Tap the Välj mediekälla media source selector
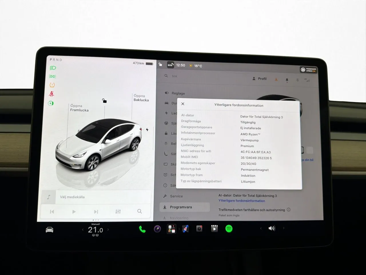Viewport: 366px width, 275px height. coord(96,197)
